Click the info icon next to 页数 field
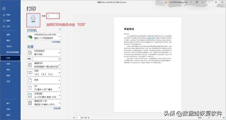The width and height of the screenshot is (226, 120). point(60,59)
